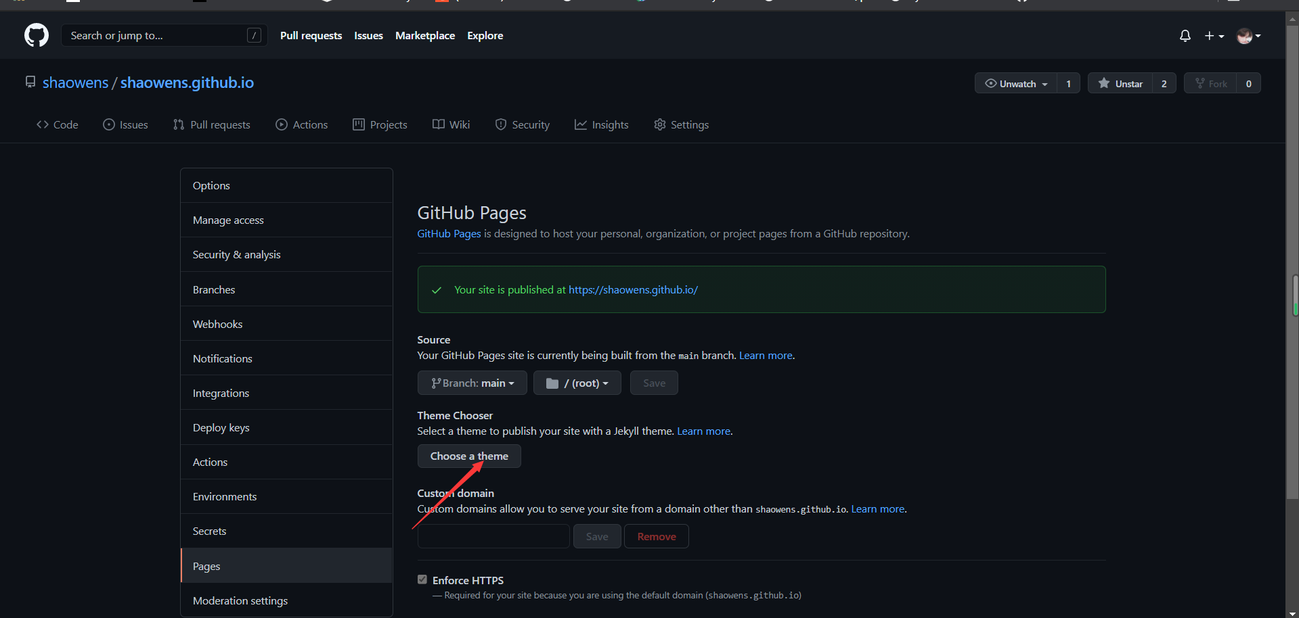Screen dimensions: 1299x618
Task: Switch to the Security tab
Action: 523,124
